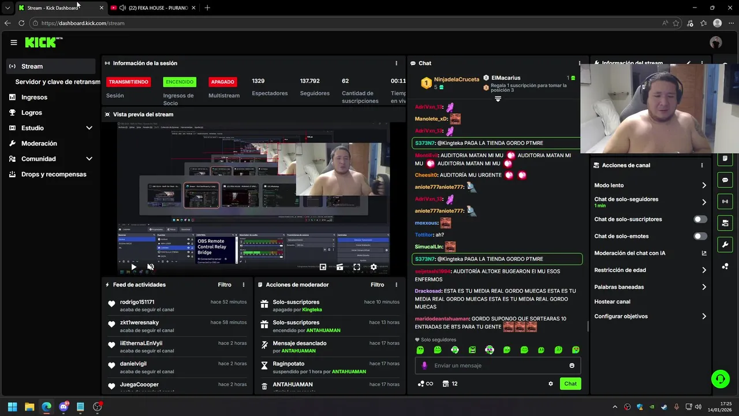Enable Chat de solo-emotes toggle

tap(700, 236)
